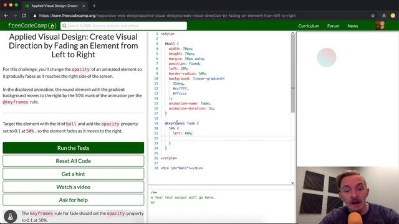Open the yellow browser profile icon
399x224 pixels.
coord(393,16)
